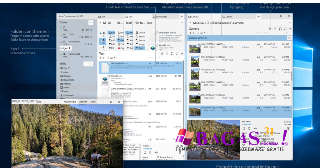Viewport: 320px width, 168px height.
Task: Select the IMG_20190726_183312.jpg row
Action: 240,111
